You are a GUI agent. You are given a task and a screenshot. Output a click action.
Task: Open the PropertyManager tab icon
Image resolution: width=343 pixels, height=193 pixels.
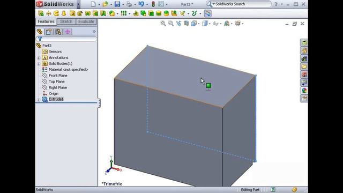[x=49, y=32]
